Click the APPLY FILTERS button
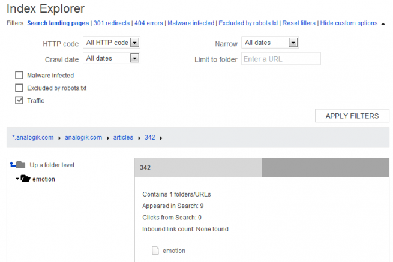 (352, 116)
